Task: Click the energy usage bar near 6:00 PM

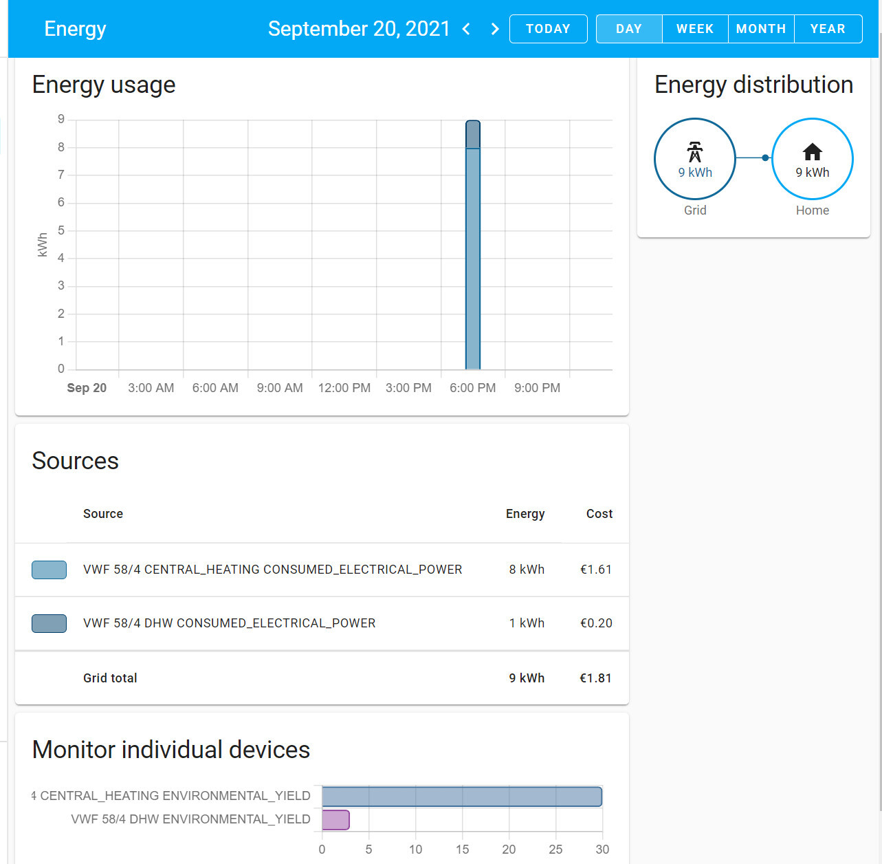Action: pyautogui.click(x=473, y=261)
